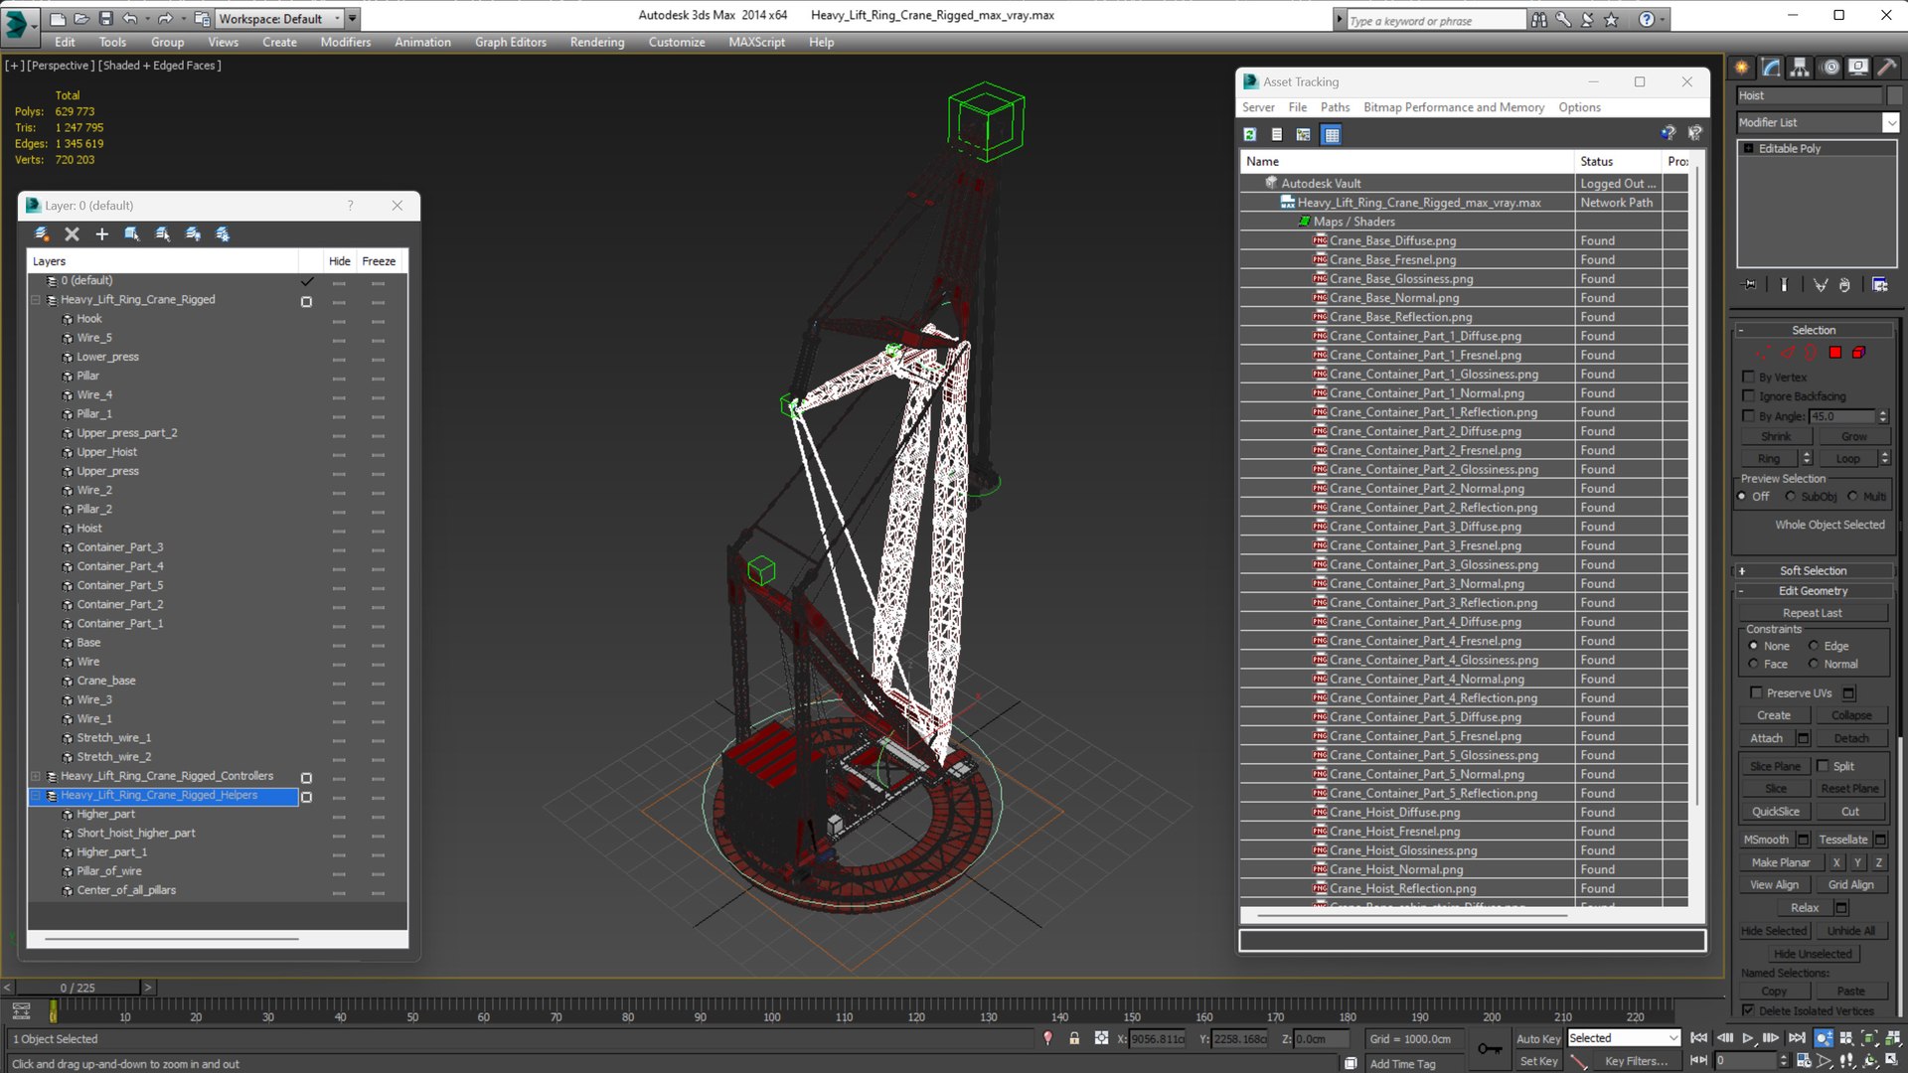
Task: Open Paths menu in Asset Tracking
Action: pyautogui.click(x=1335, y=107)
